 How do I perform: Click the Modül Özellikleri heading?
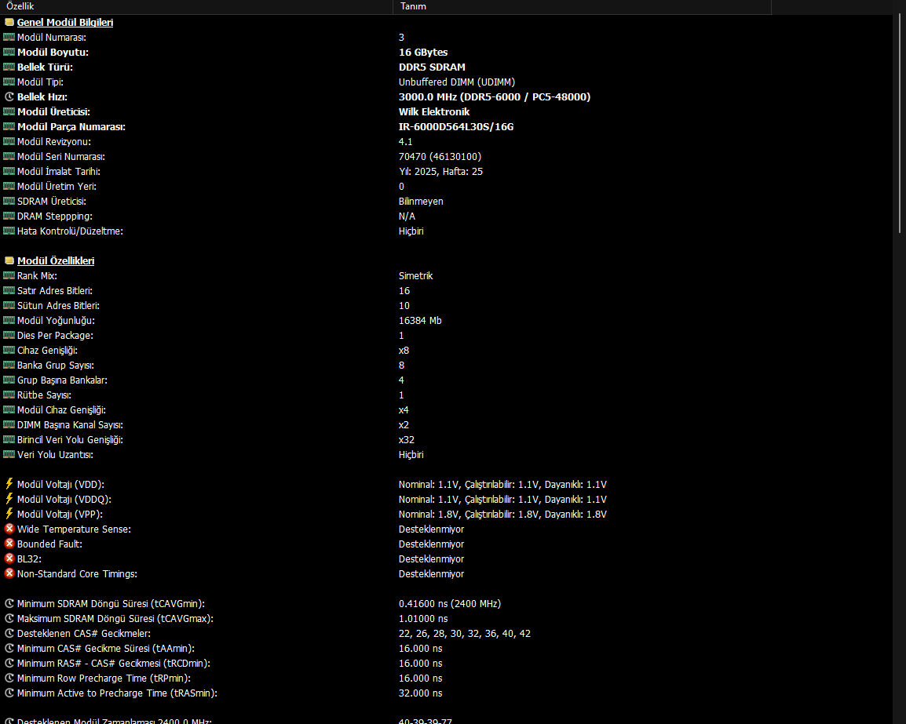point(56,260)
